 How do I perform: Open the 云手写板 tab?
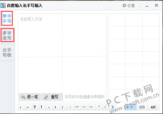[7, 52]
